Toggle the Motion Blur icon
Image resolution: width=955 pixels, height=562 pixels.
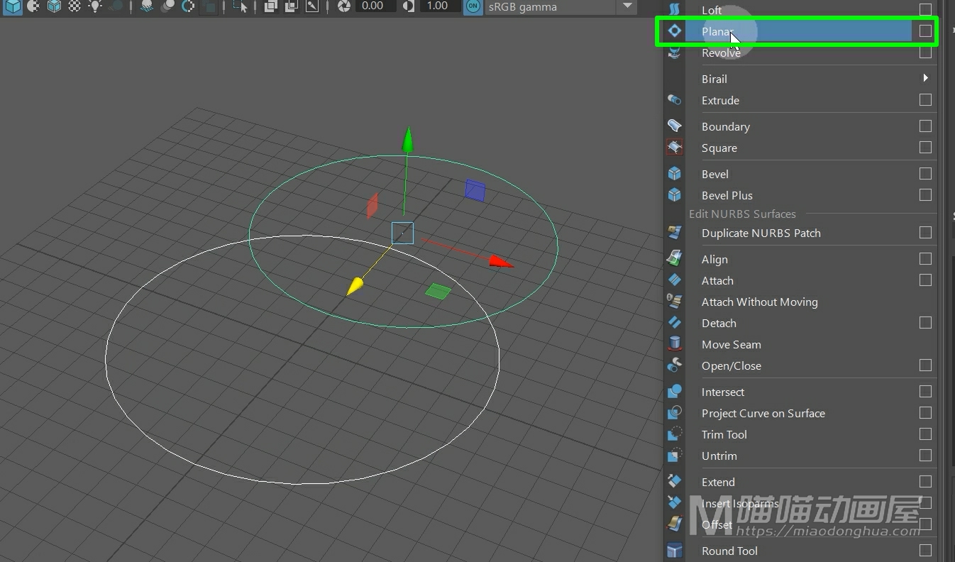coord(168,6)
